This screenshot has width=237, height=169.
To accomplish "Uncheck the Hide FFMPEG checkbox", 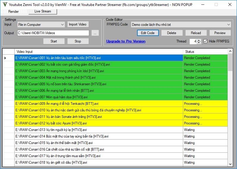I will tap(205, 41).
